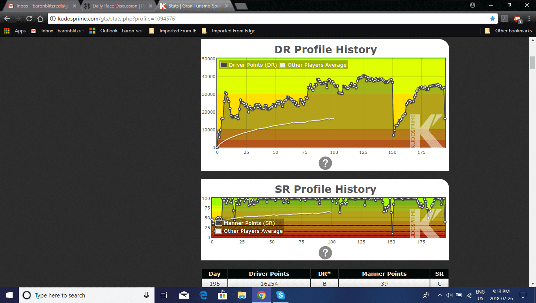Go to the browser home page icon

coord(40,19)
